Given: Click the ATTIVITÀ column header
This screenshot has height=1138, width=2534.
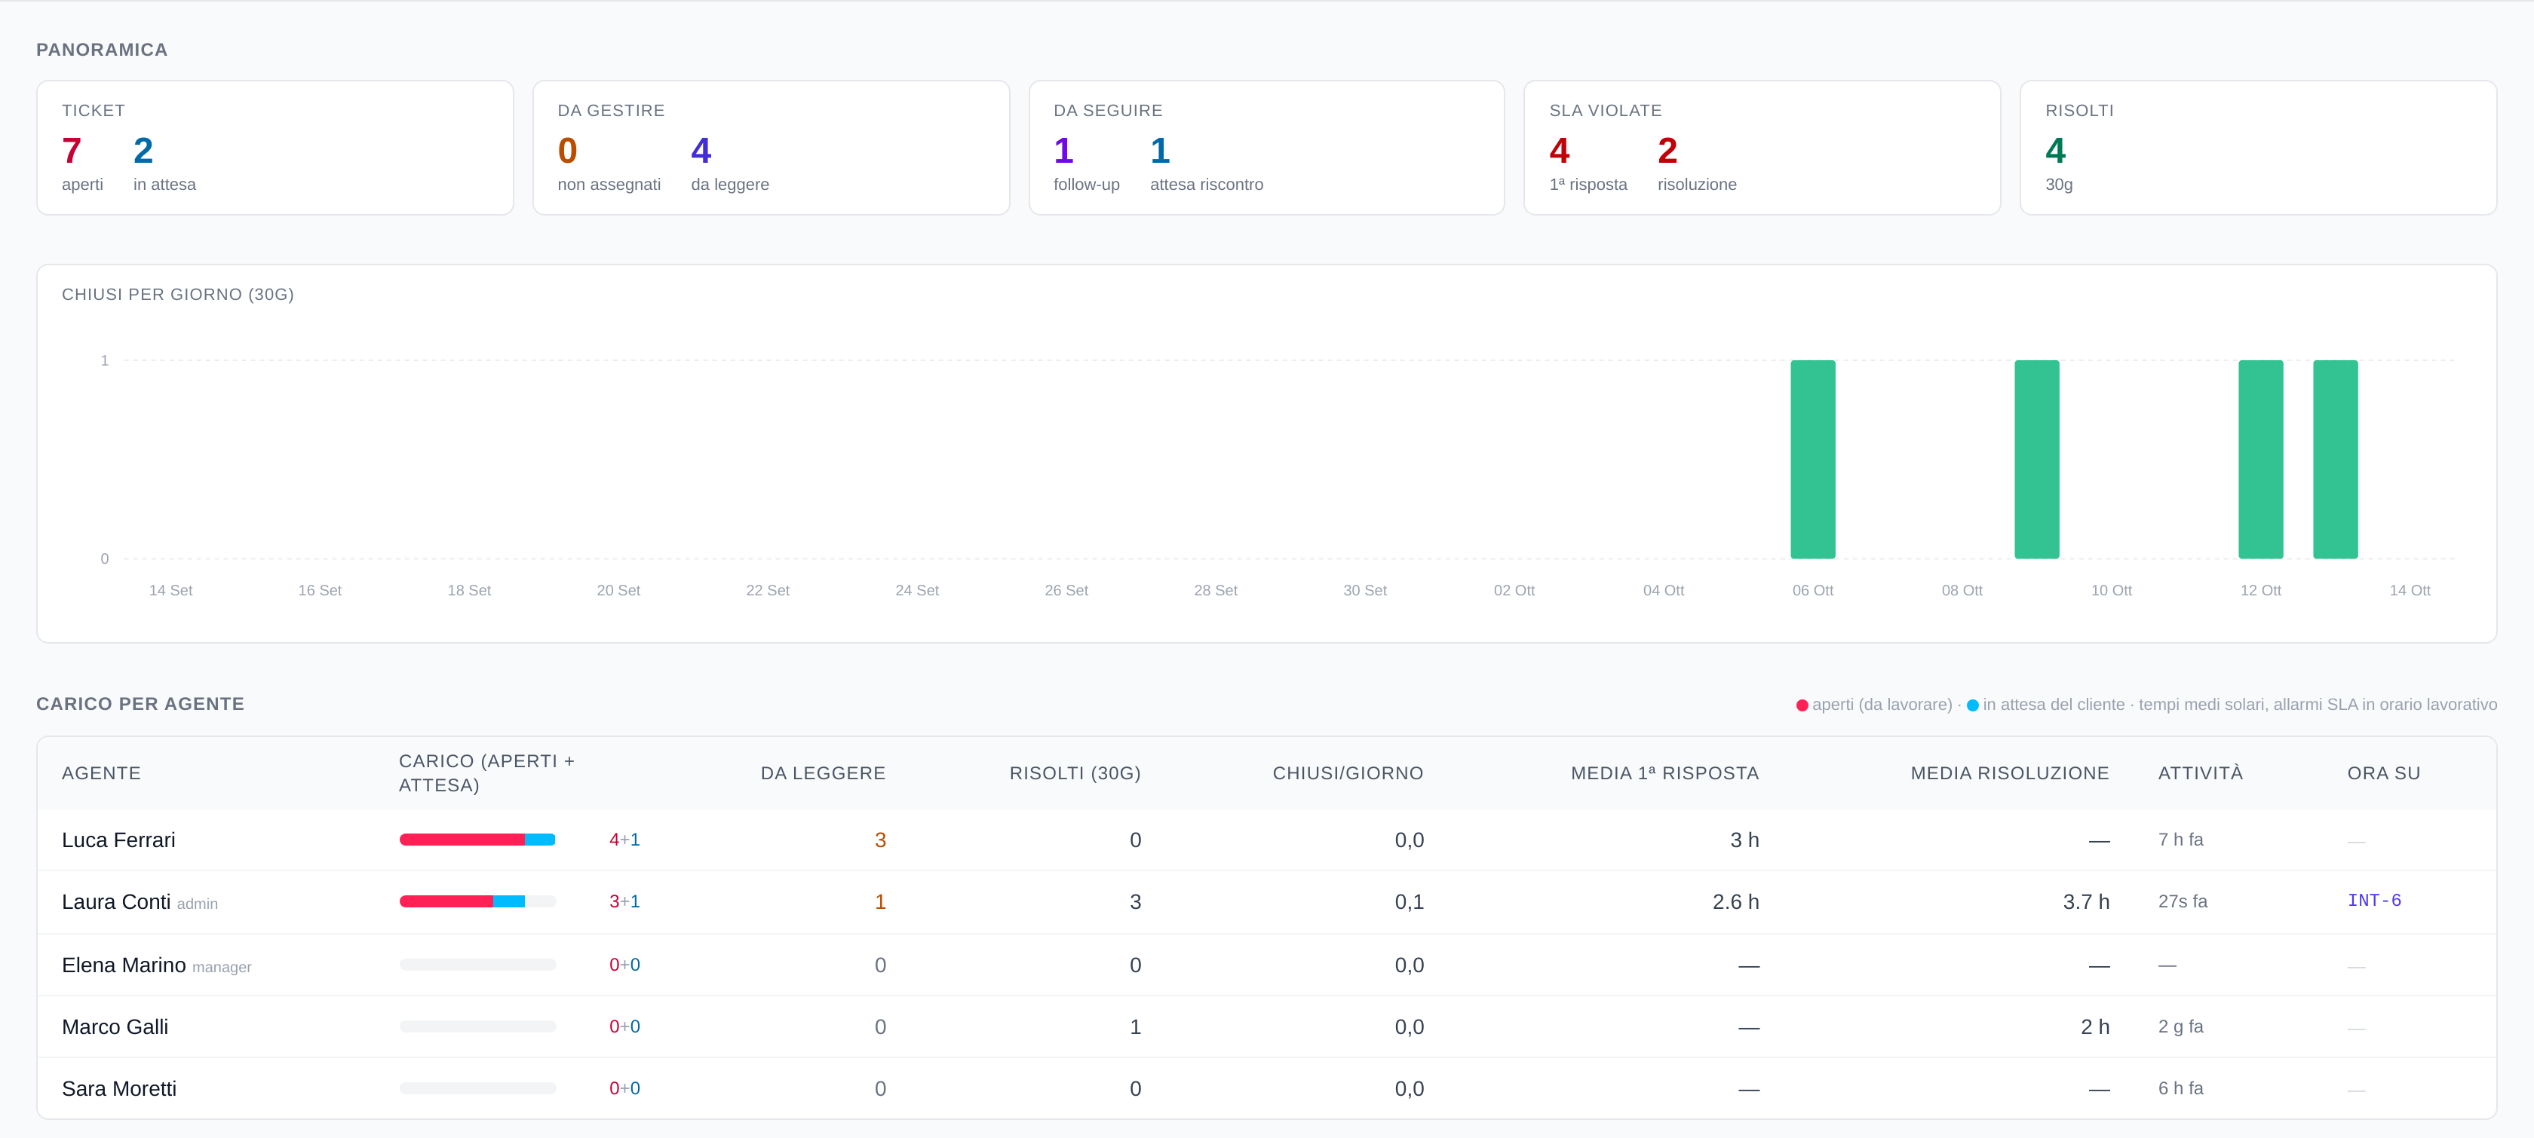Looking at the screenshot, I should click(2201, 772).
